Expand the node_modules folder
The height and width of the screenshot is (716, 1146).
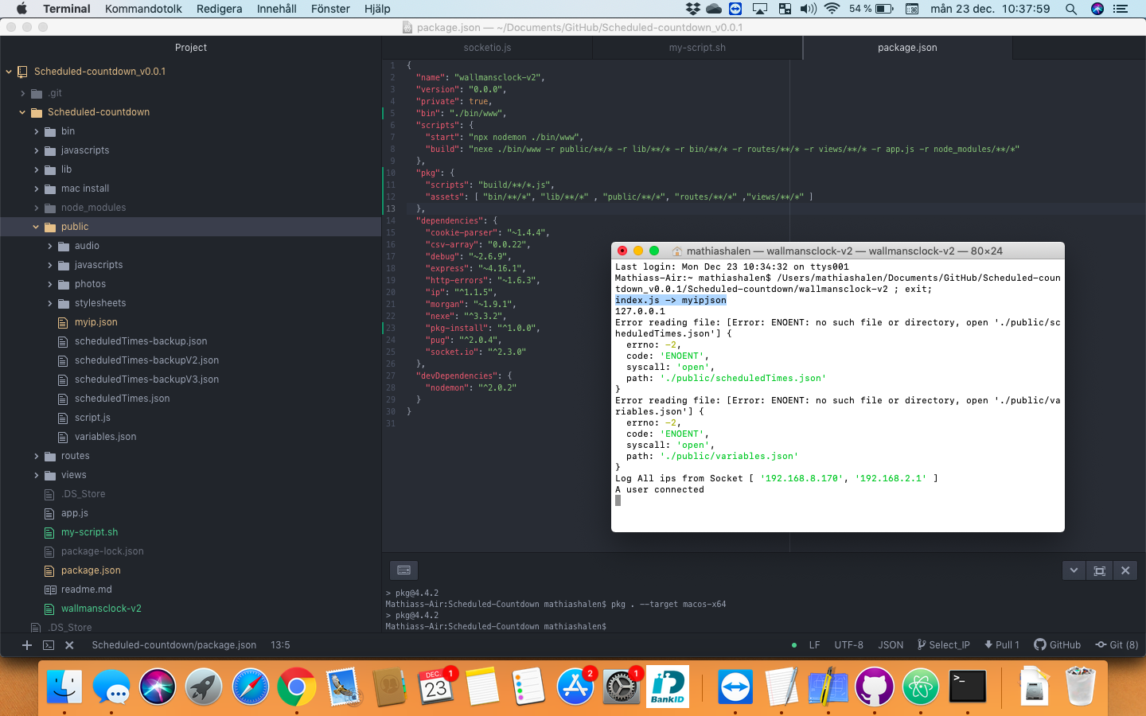tap(37, 208)
